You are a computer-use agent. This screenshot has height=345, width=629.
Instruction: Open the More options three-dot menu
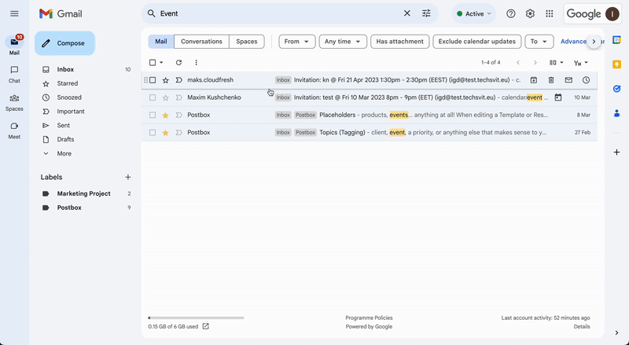(x=196, y=63)
